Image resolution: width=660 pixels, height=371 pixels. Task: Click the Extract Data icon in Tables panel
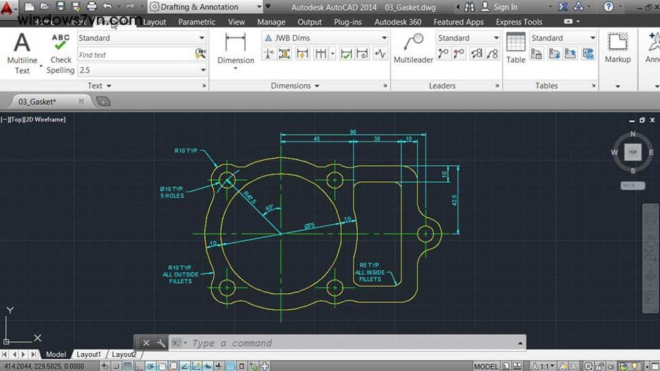(536, 54)
